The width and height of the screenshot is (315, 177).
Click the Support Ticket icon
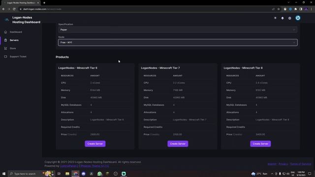(5, 57)
